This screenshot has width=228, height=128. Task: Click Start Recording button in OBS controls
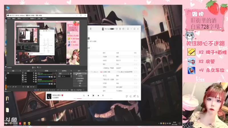tap(80, 76)
